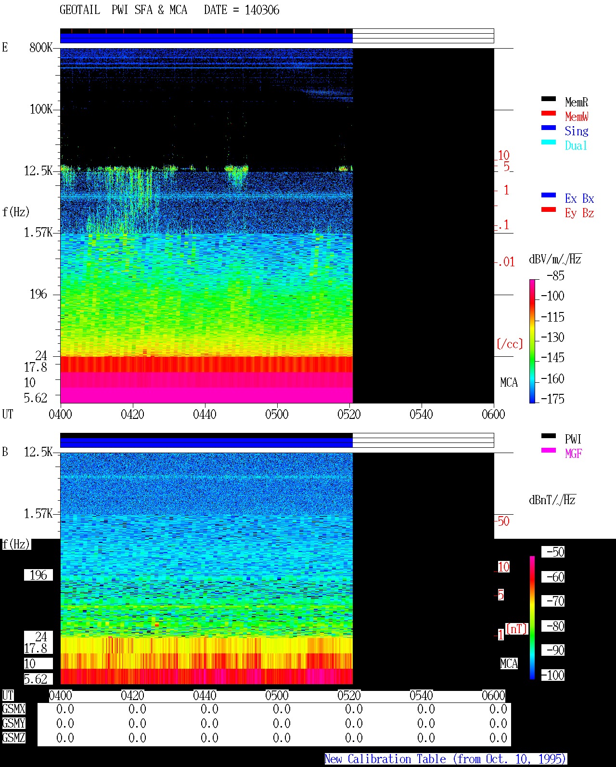616x767 pixels.
Task: Click the 0500 UT label under the B panel
Action: click(x=277, y=695)
